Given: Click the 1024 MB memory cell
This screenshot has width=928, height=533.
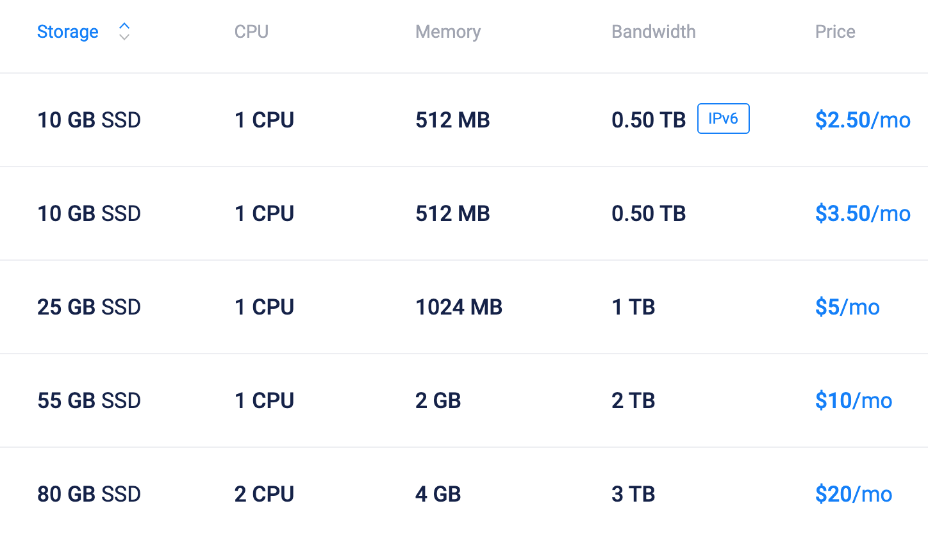Looking at the screenshot, I should click(x=459, y=307).
